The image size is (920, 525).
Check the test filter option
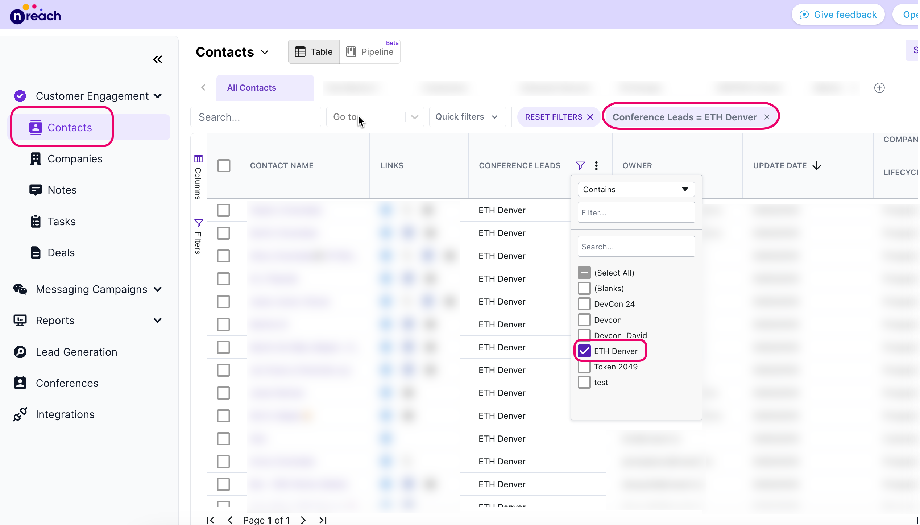pos(584,382)
